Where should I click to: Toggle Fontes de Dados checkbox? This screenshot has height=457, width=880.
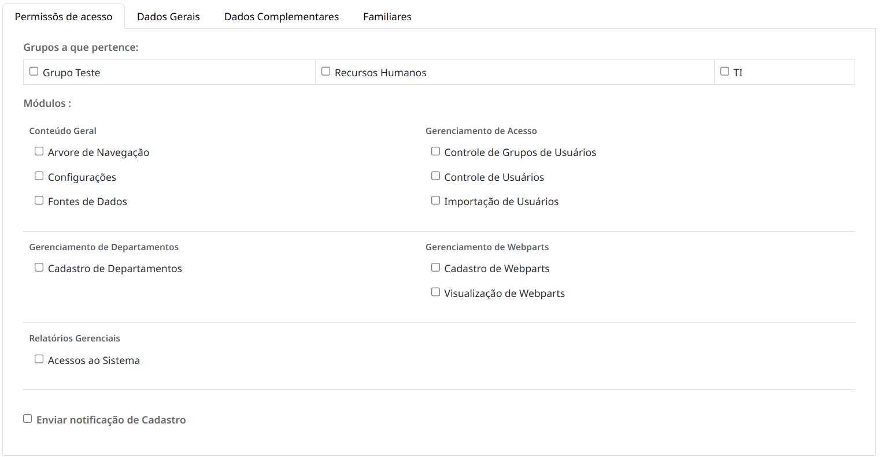(x=39, y=200)
